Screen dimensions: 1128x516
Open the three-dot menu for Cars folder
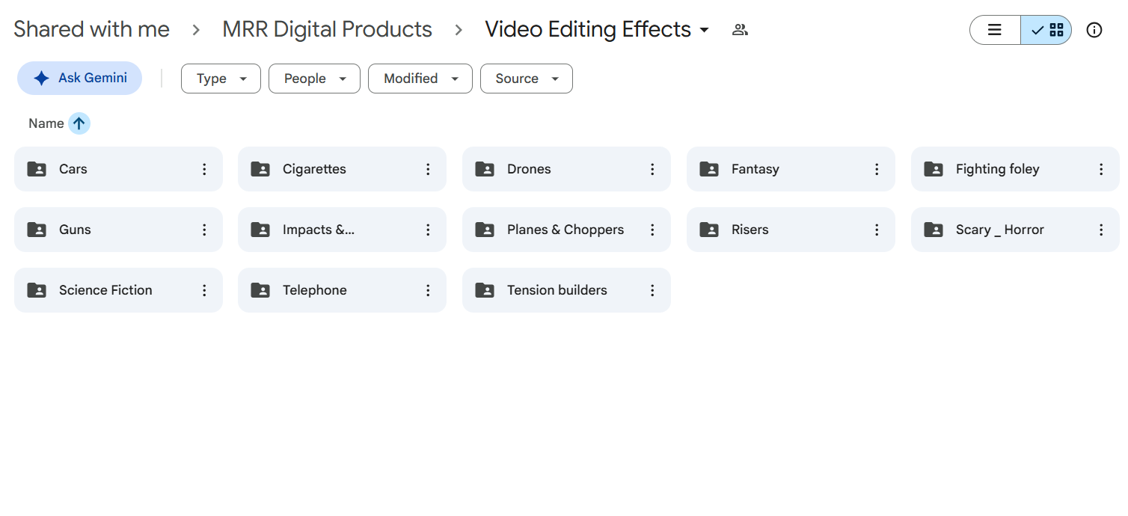pyautogui.click(x=204, y=169)
